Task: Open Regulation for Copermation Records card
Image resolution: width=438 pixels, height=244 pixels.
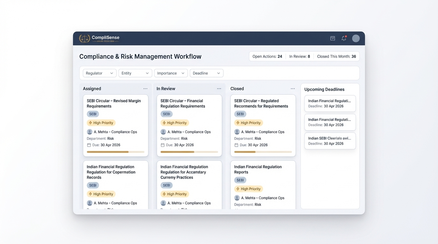Action: (x=116, y=185)
